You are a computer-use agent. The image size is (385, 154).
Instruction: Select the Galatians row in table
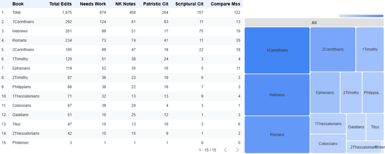[x=121, y=115]
